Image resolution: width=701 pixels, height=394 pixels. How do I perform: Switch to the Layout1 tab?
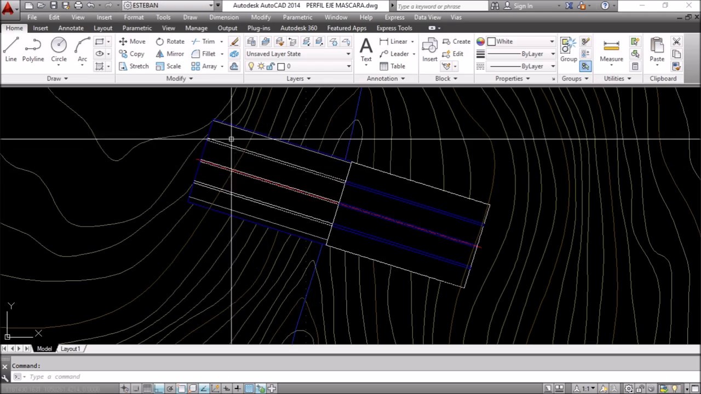point(70,349)
